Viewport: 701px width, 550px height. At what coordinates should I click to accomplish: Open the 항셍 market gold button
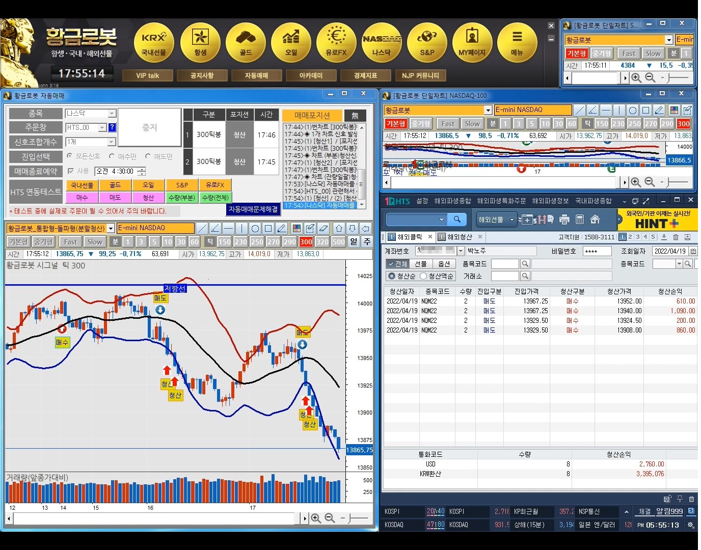tap(200, 42)
